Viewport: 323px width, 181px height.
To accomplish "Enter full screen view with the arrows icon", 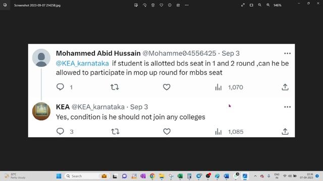I will [243, 5].
